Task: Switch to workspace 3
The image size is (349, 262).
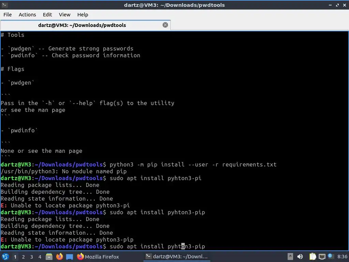Action: (x=32, y=257)
